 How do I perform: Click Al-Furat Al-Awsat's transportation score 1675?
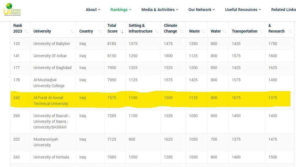(236, 98)
